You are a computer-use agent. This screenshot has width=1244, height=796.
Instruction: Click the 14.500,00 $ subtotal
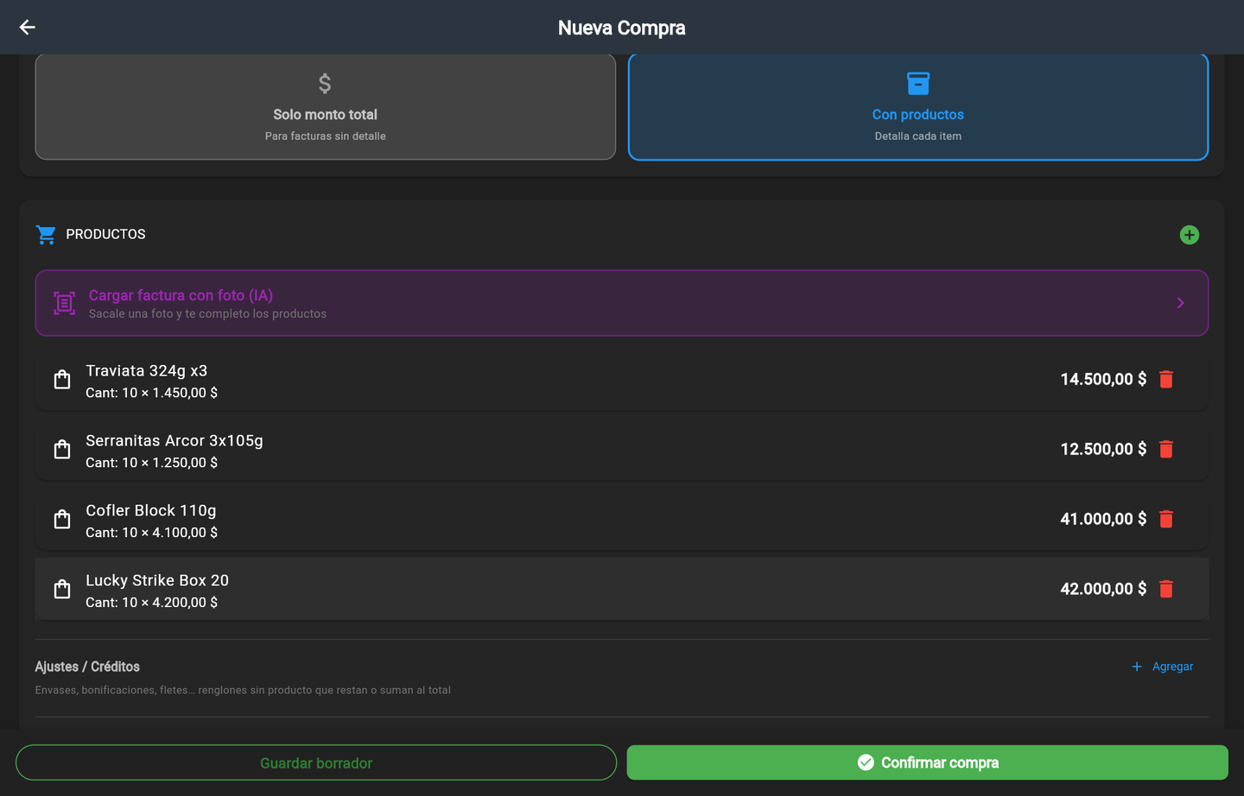point(1103,379)
